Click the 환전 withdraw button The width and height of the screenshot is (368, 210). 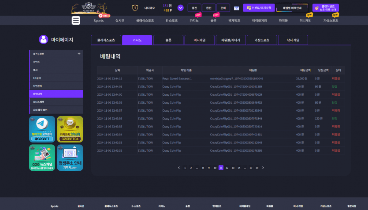coord(208,8)
